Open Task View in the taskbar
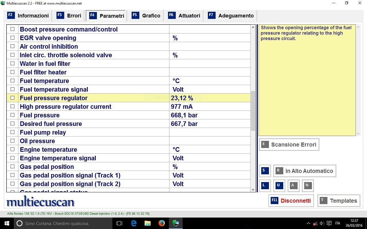Image resolution: width=367 pixels, height=229 pixels. click(119, 223)
